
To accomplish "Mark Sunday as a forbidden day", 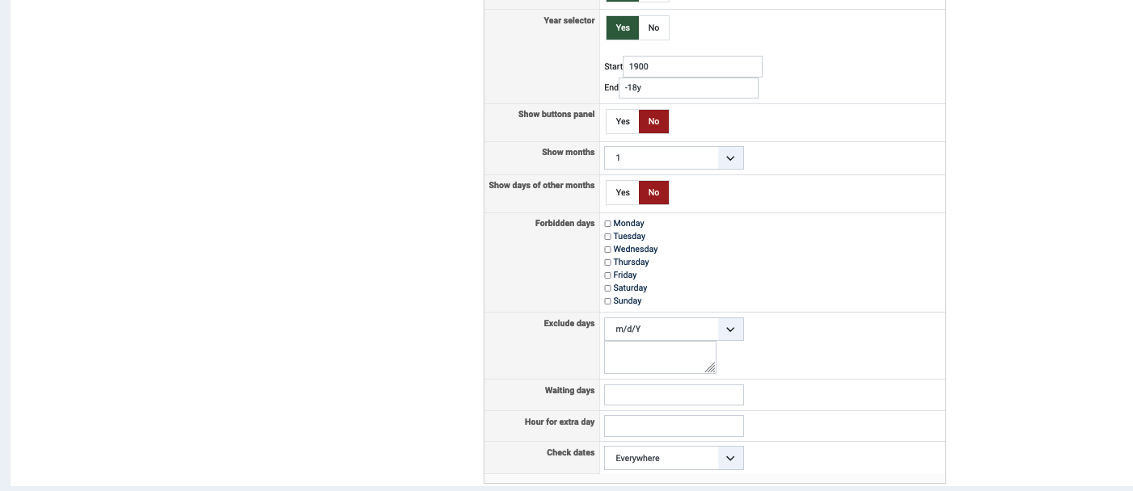I will pyautogui.click(x=608, y=301).
